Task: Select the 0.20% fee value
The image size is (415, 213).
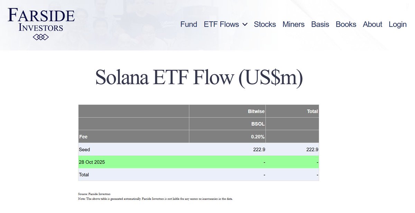Action: (x=258, y=137)
